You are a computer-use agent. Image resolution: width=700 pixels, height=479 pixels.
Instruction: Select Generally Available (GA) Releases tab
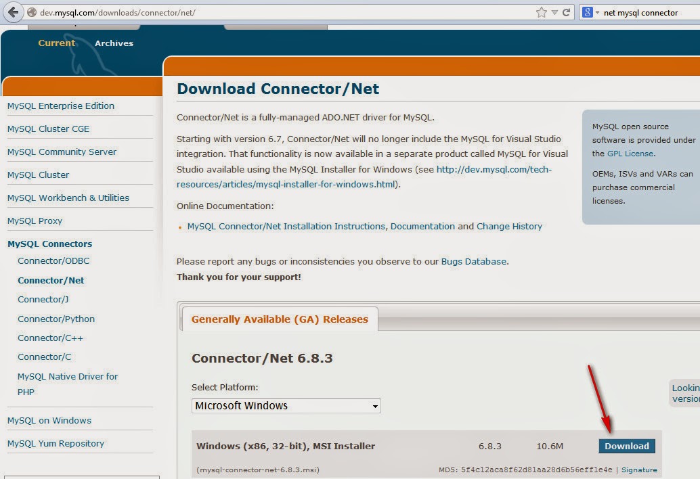[280, 319]
